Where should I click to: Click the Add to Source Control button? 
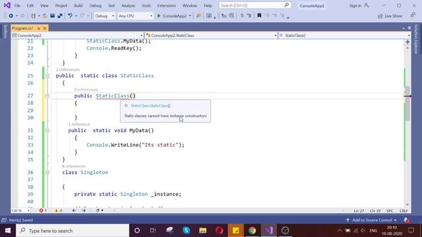pyautogui.click(x=371, y=220)
